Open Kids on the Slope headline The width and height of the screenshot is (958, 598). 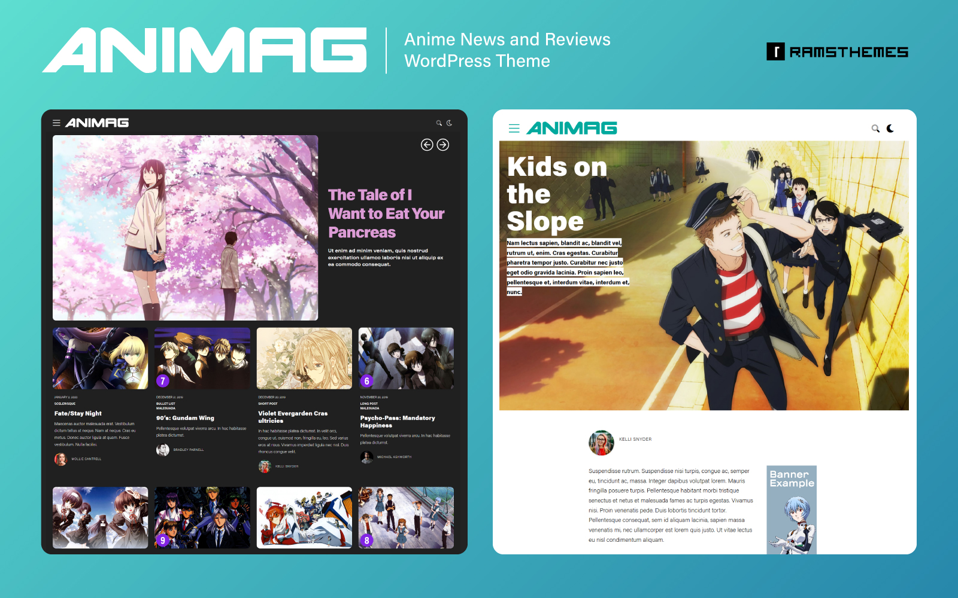click(x=556, y=194)
